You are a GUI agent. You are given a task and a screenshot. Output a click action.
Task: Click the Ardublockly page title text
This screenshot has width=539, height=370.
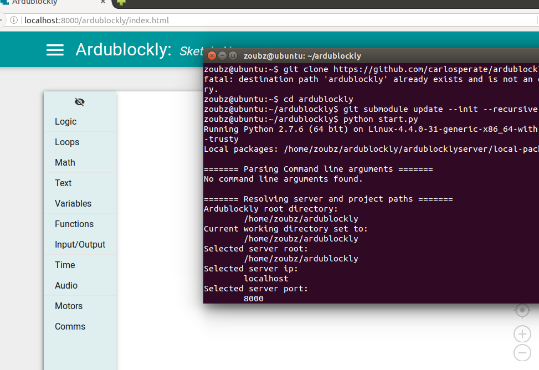(x=124, y=50)
